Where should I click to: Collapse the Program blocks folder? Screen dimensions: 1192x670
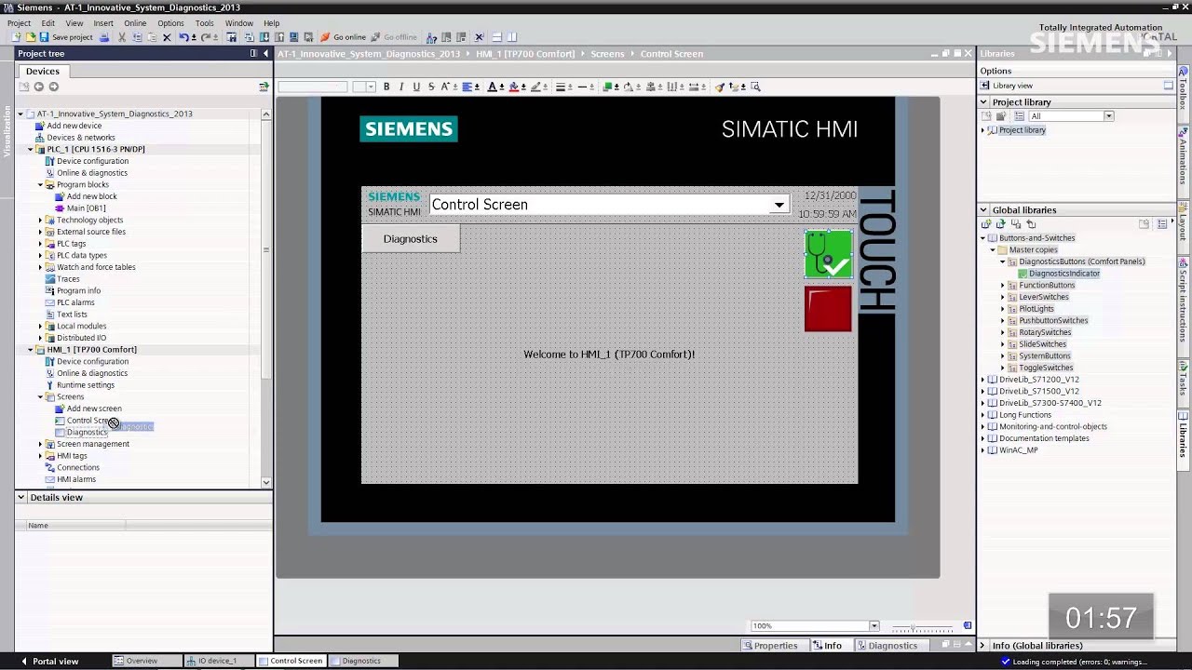[40, 184]
